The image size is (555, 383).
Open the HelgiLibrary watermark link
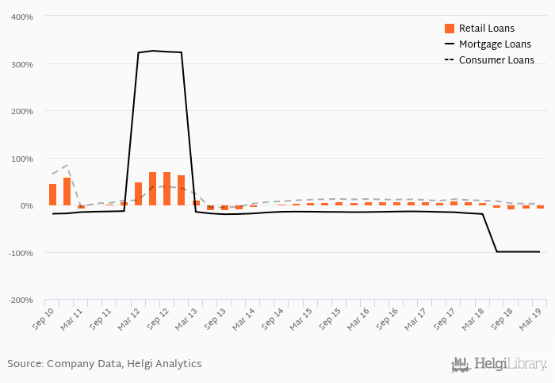point(499,365)
